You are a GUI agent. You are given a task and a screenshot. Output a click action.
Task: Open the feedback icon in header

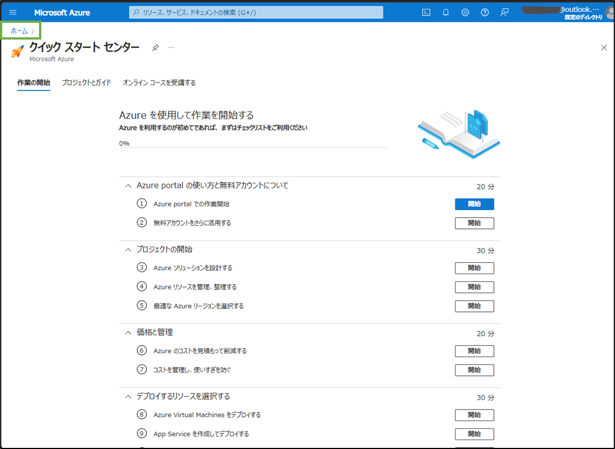click(505, 13)
